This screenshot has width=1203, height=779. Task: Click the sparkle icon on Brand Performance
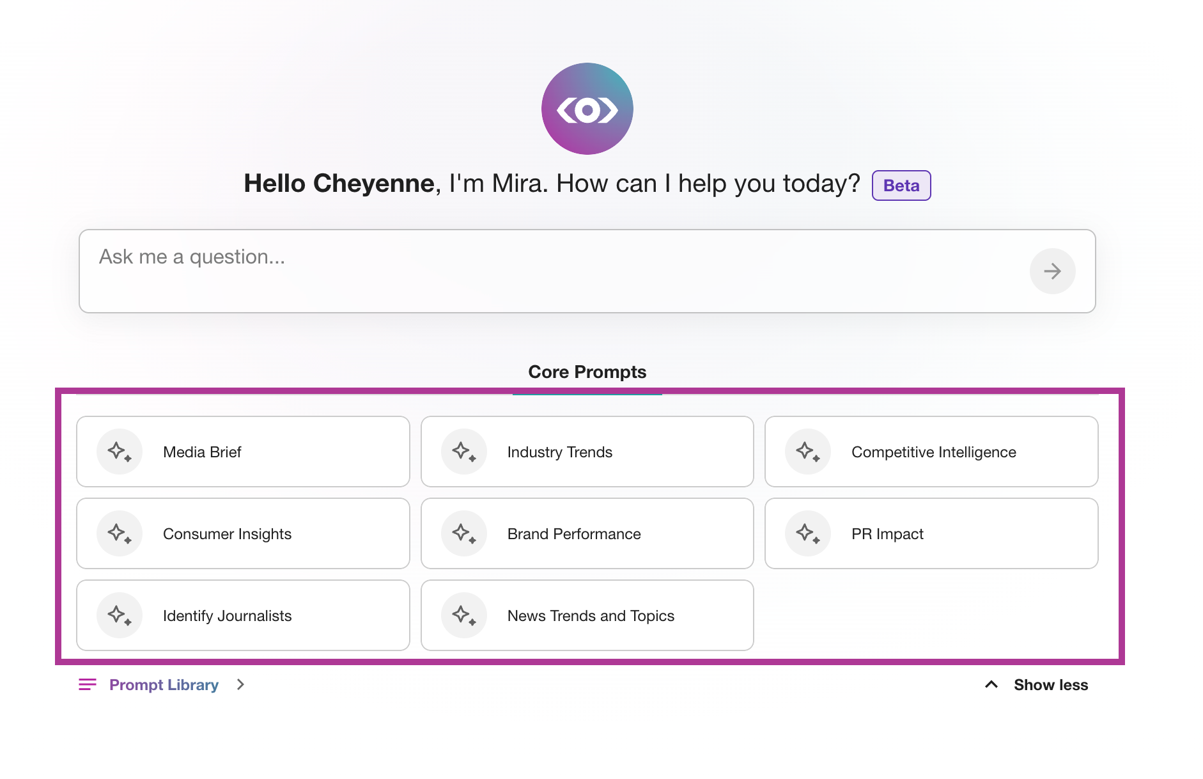[464, 533]
